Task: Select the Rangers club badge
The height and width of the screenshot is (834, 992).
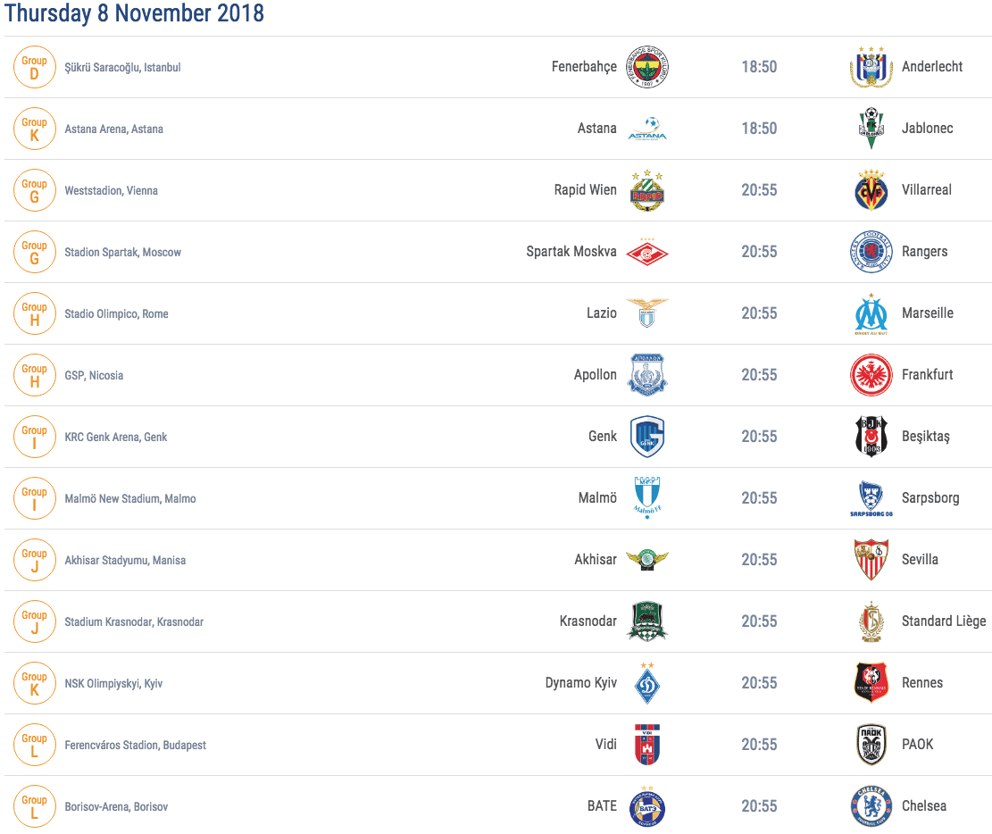Action: coord(871,251)
